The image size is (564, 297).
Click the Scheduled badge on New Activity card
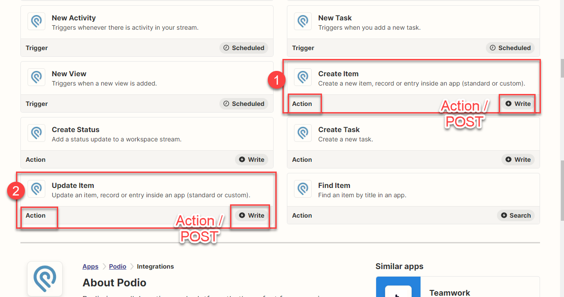pos(244,48)
